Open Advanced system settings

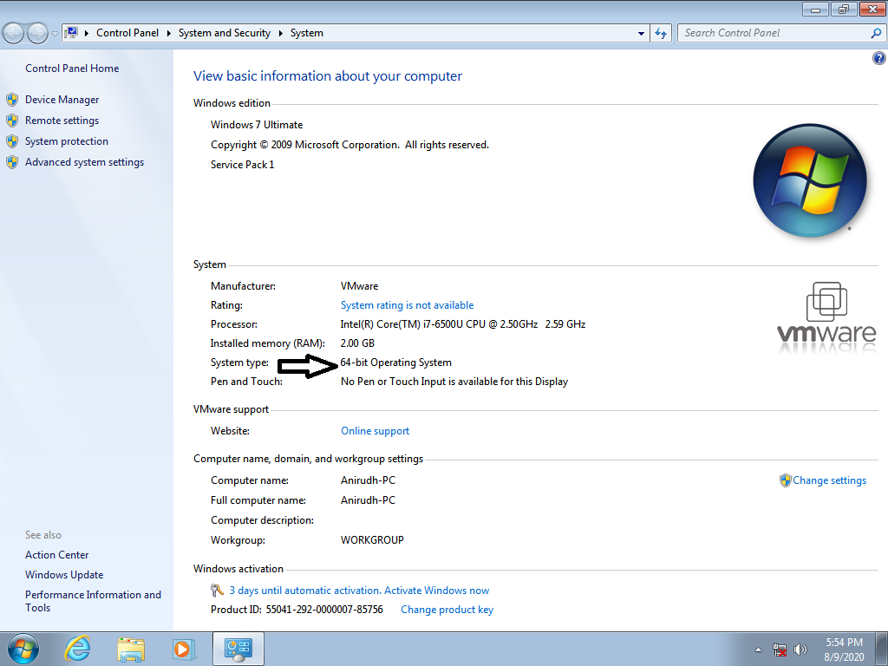[84, 162]
